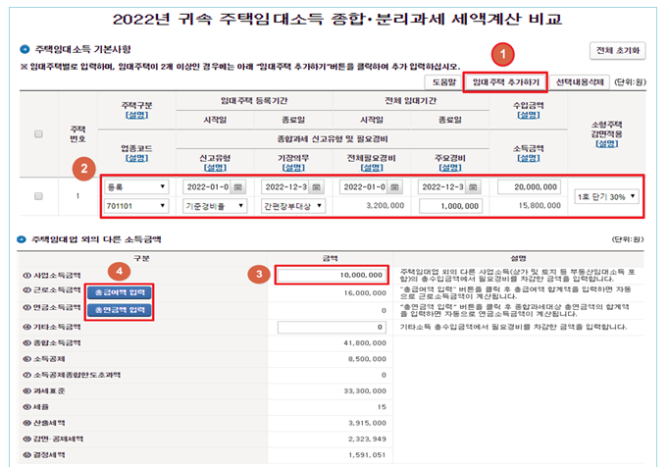Open the 설명 link under 업종코드
The image size is (669, 467).
coord(136,158)
